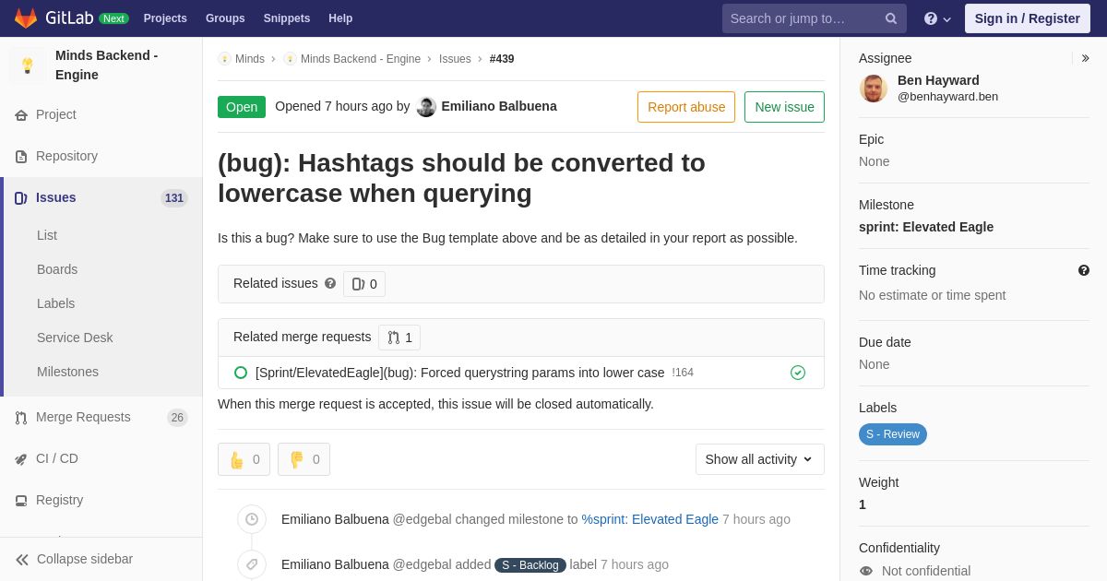Click the %sprint: Elevated Eagle activity link
Viewport: 1107px width, 581px height.
pyautogui.click(x=649, y=519)
